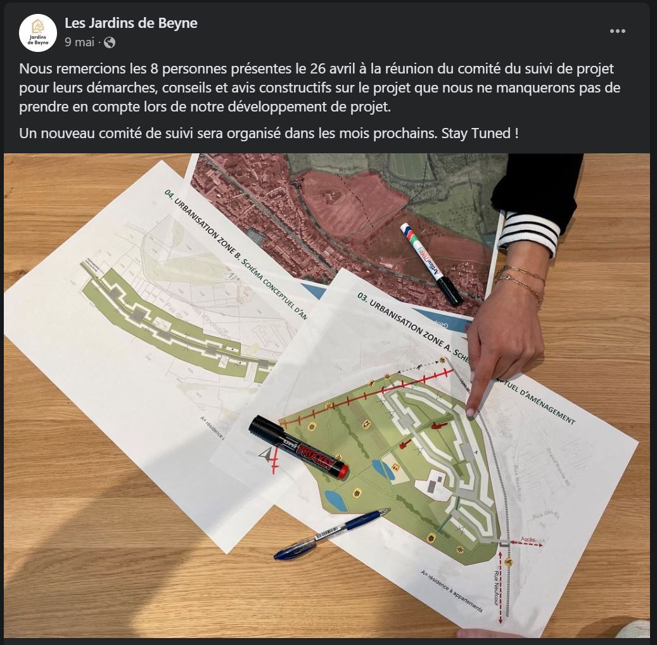Click the blue ballpoint pen in photo
The image size is (657, 645).
(x=332, y=533)
